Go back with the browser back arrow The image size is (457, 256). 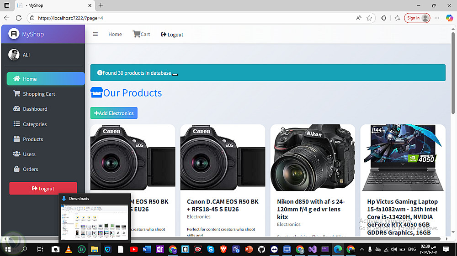(x=7, y=18)
